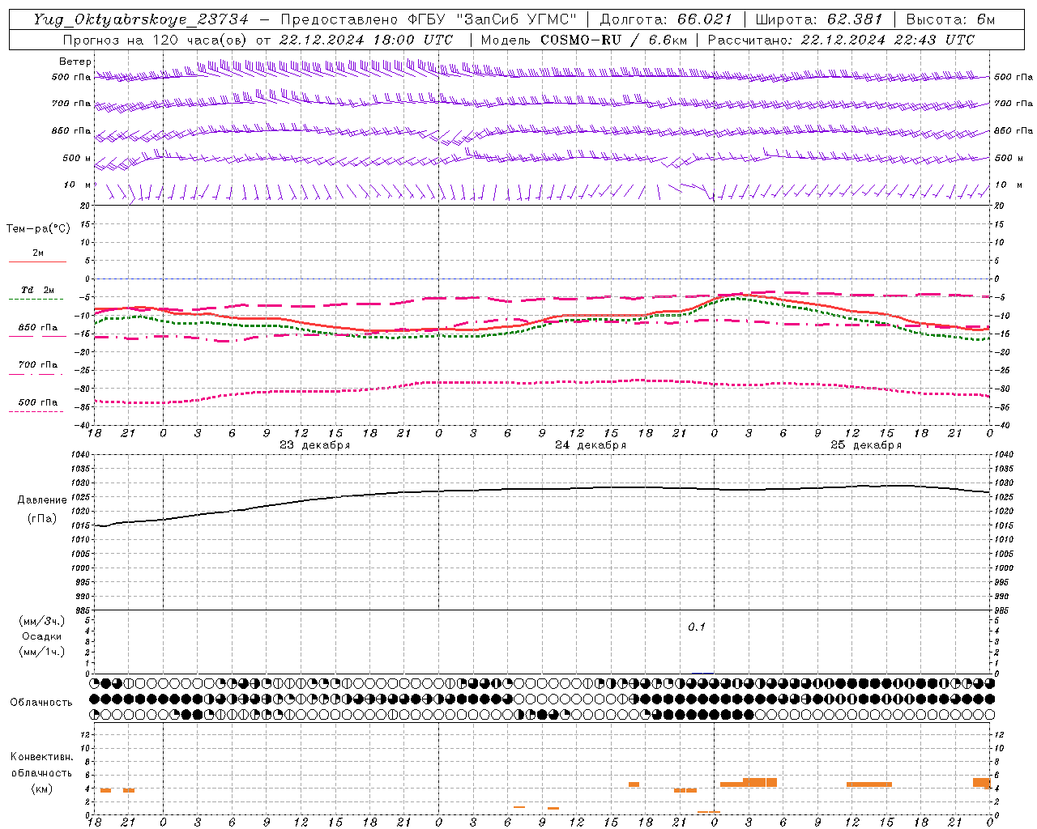Click right-side 850 гПа wind row label

point(1014,130)
